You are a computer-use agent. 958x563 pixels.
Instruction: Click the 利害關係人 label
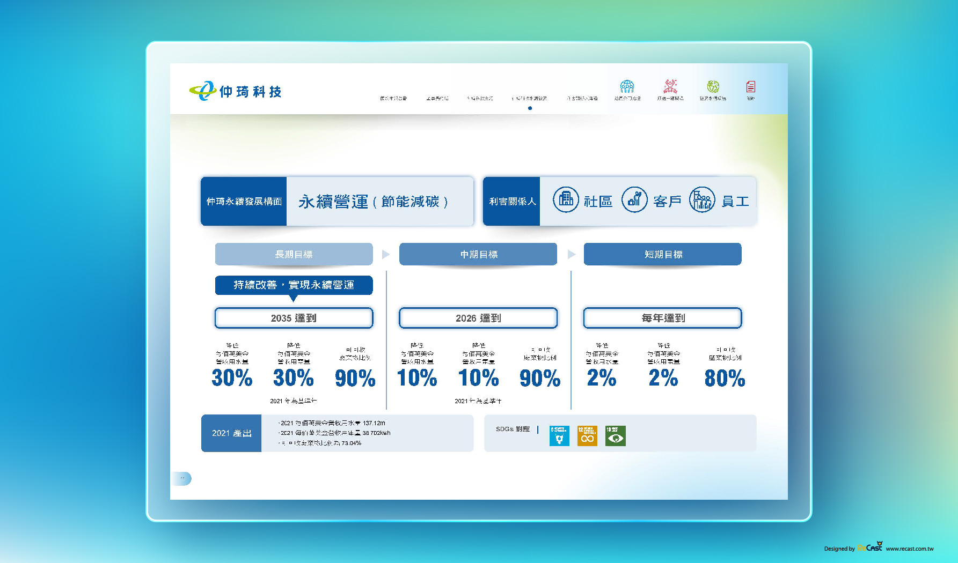coord(512,201)
